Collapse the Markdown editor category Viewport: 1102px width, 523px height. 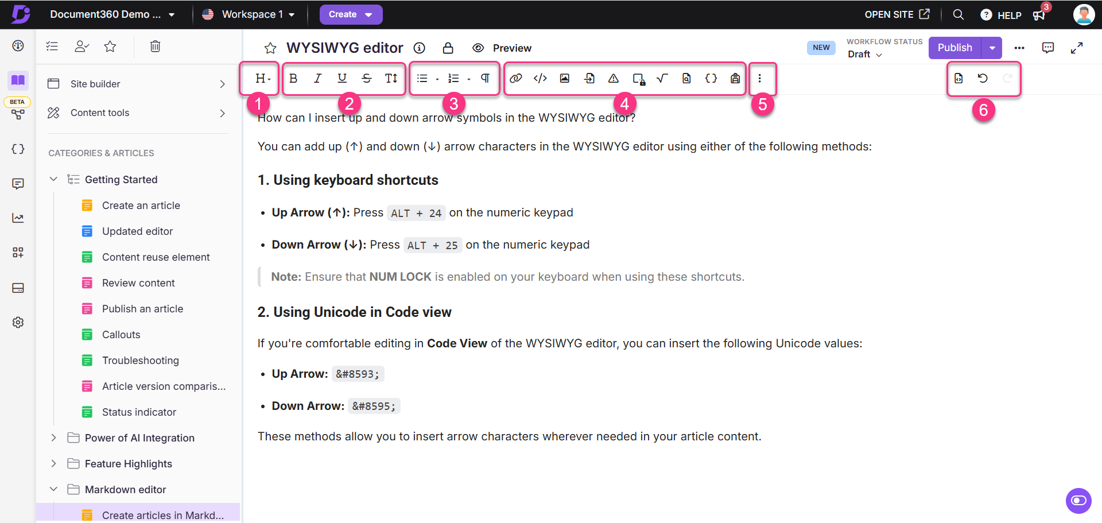tap(53, 489)
